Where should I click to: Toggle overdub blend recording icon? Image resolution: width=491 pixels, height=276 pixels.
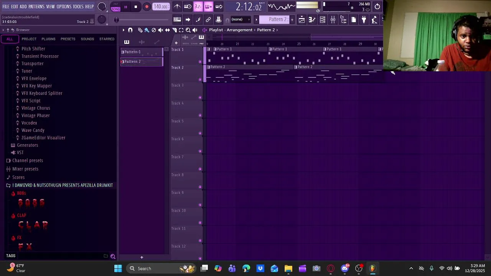[208, 7]
